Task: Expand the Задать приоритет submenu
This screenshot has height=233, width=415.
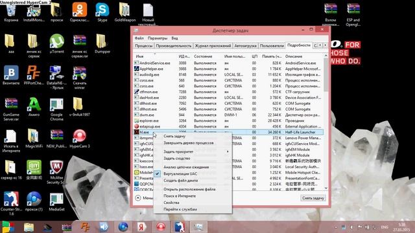Action: (193, 151)
